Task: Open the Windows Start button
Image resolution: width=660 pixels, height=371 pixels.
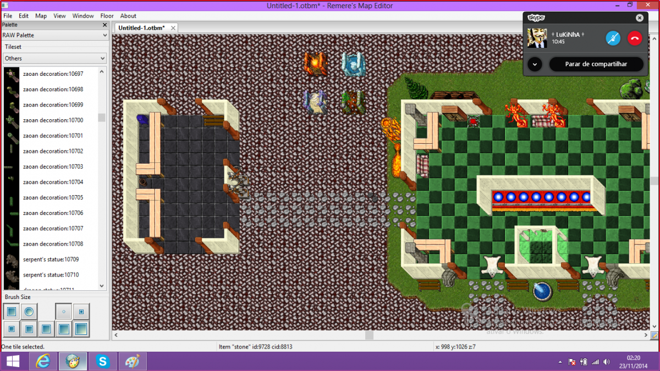Action: 13,362
